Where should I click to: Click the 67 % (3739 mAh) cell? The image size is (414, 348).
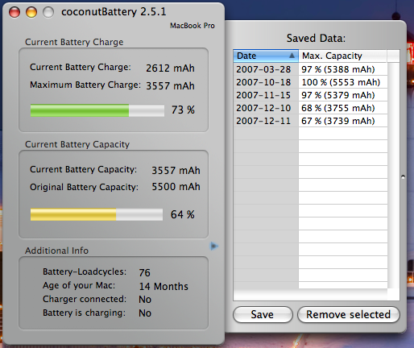343,121
